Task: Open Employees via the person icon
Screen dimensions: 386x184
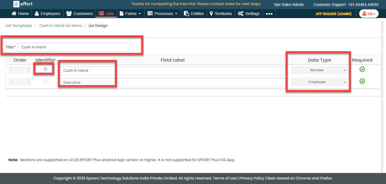Action: coord(37,14)
